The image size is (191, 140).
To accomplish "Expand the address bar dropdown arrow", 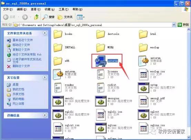I will [174, 25].
